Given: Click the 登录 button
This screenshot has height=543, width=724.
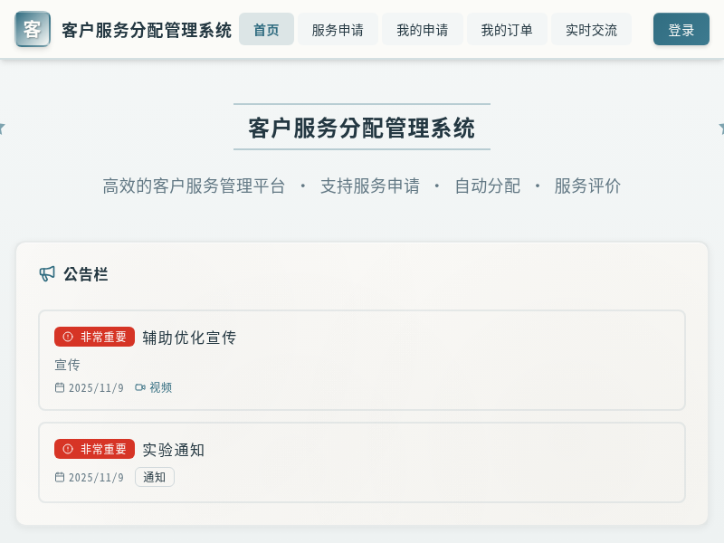Looking at the screenshot, I should coord(681,29).
